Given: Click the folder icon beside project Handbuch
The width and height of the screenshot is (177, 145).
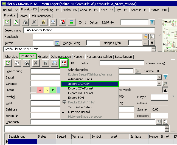Looking at the screenshot, I should 145,36.
